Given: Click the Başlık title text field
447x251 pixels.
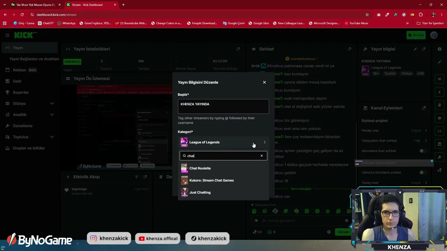Looking at the screenshot, I should pyautogui.click(x=223, y=106).
